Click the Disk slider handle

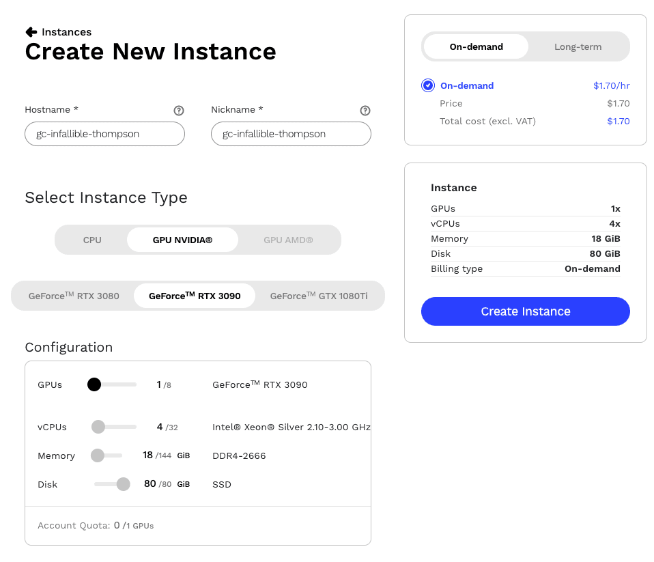[x=124, y=484]
